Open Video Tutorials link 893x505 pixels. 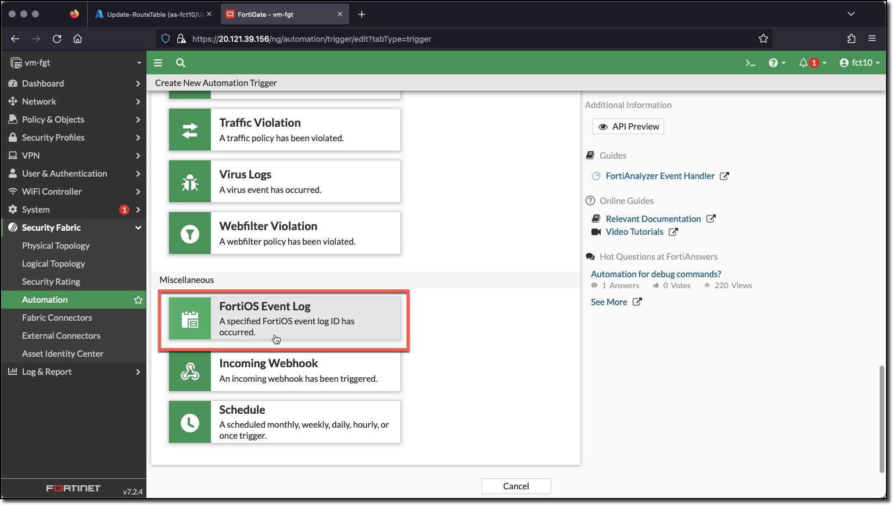click(x=634, y=232)
